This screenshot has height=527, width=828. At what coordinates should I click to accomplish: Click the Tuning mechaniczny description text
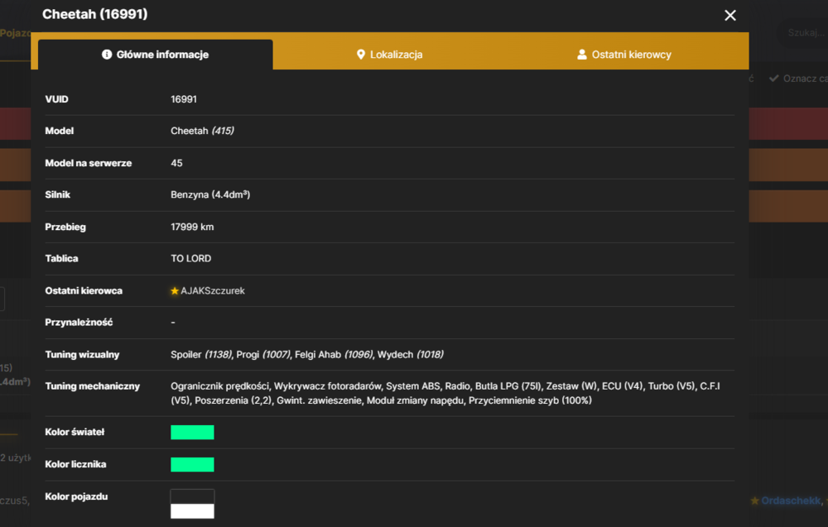445,393
